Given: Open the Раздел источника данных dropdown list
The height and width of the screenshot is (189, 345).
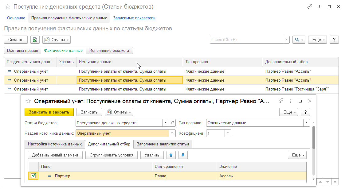Looking at the screenshot, I should [172, 133].
